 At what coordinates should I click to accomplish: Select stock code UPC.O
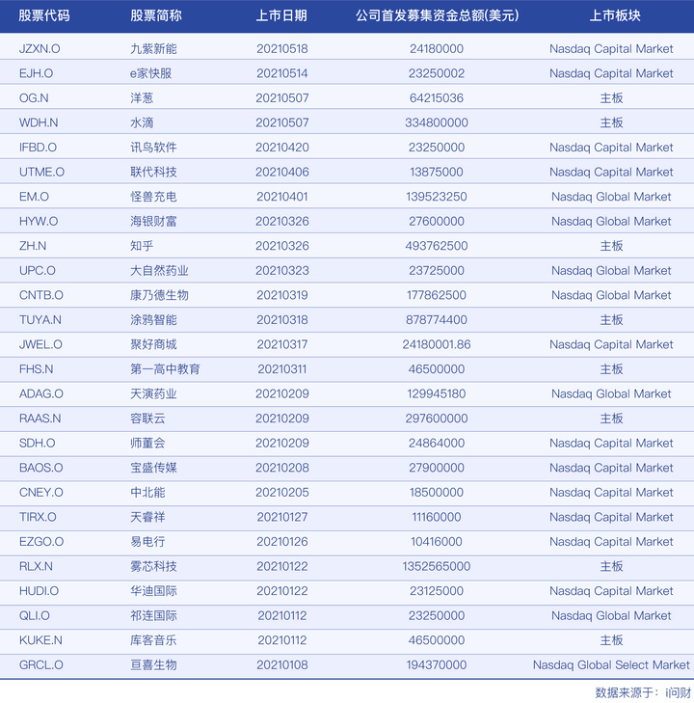point(38,271)
